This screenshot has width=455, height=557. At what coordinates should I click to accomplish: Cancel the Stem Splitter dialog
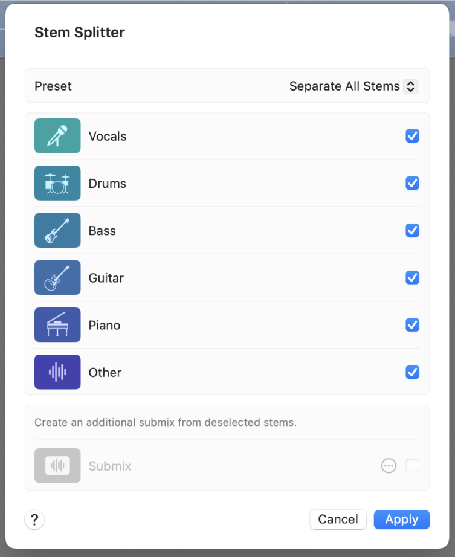click(338, 520)
